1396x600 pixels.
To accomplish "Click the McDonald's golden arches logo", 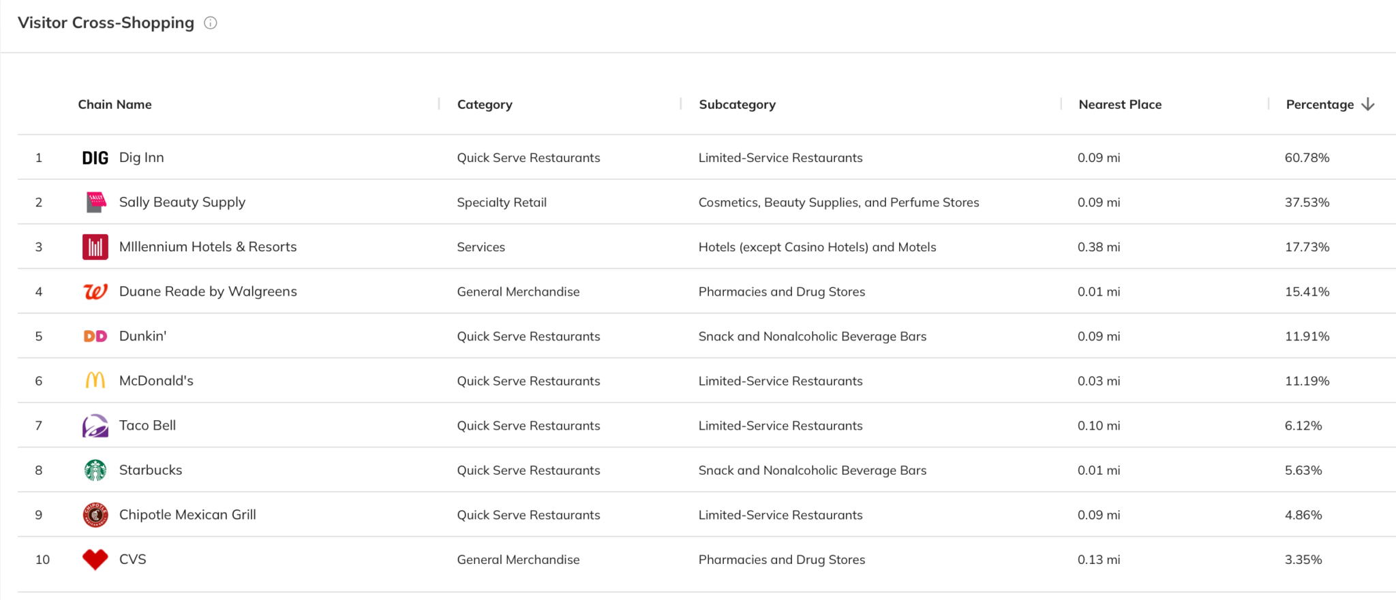I will tap(95, 380).
